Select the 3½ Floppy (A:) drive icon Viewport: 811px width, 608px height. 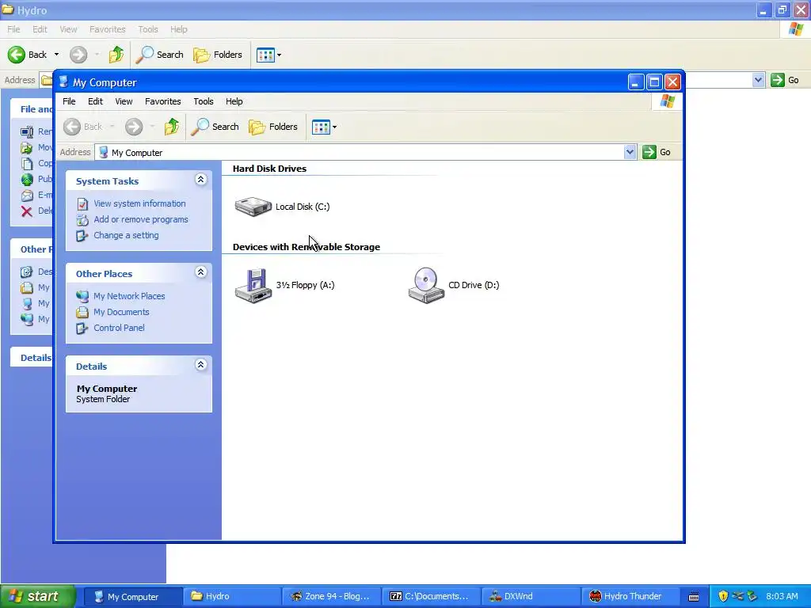coord(253,285)
